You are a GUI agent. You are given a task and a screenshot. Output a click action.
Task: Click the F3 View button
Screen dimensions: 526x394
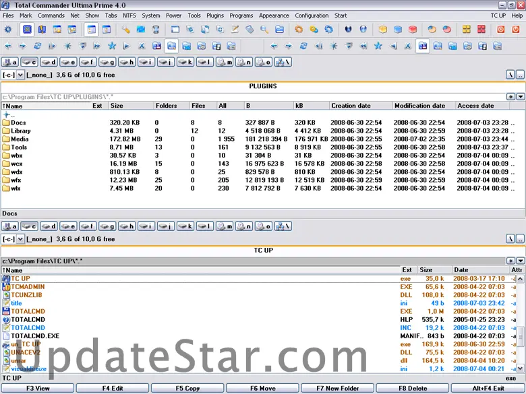[38, 389]
